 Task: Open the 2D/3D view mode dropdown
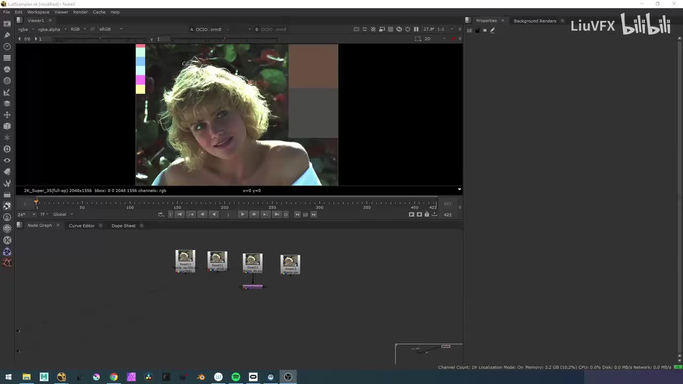pos(434,39)
